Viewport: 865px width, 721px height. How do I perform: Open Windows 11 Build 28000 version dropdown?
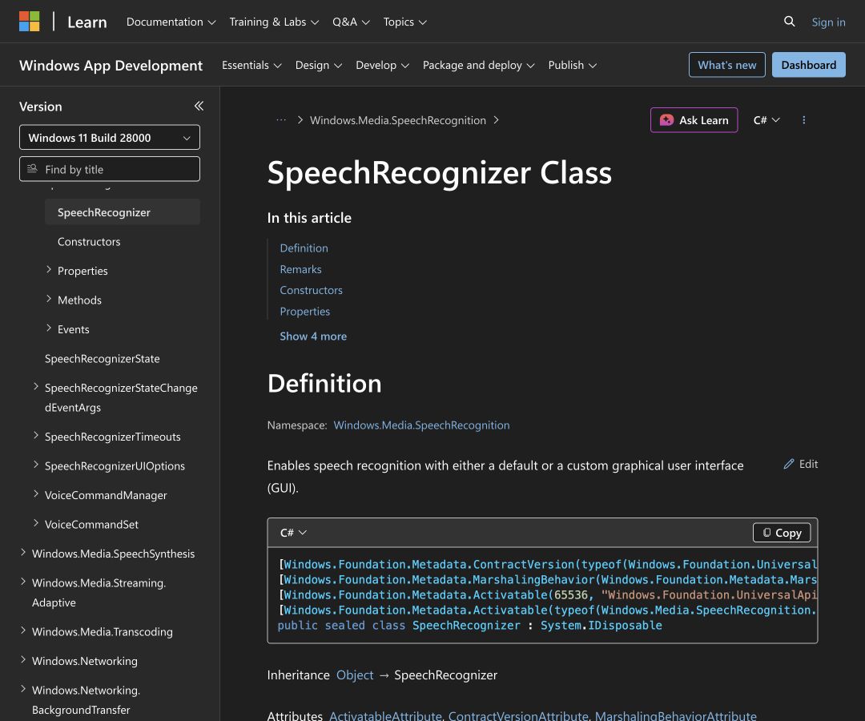click(x=110, y=137)
